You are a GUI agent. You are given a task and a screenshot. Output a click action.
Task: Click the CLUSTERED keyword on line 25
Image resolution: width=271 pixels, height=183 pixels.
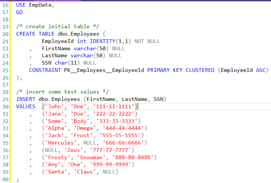click(200, 70)
